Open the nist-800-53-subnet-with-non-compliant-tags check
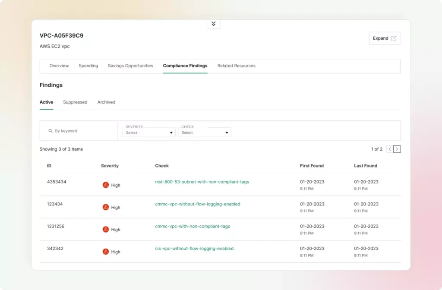This screenshot has height=290, width=442. pos(202,182)
